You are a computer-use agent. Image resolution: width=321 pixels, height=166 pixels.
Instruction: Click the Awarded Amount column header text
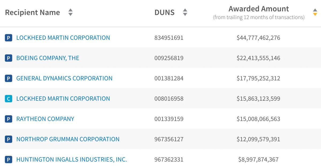[259, 9]
